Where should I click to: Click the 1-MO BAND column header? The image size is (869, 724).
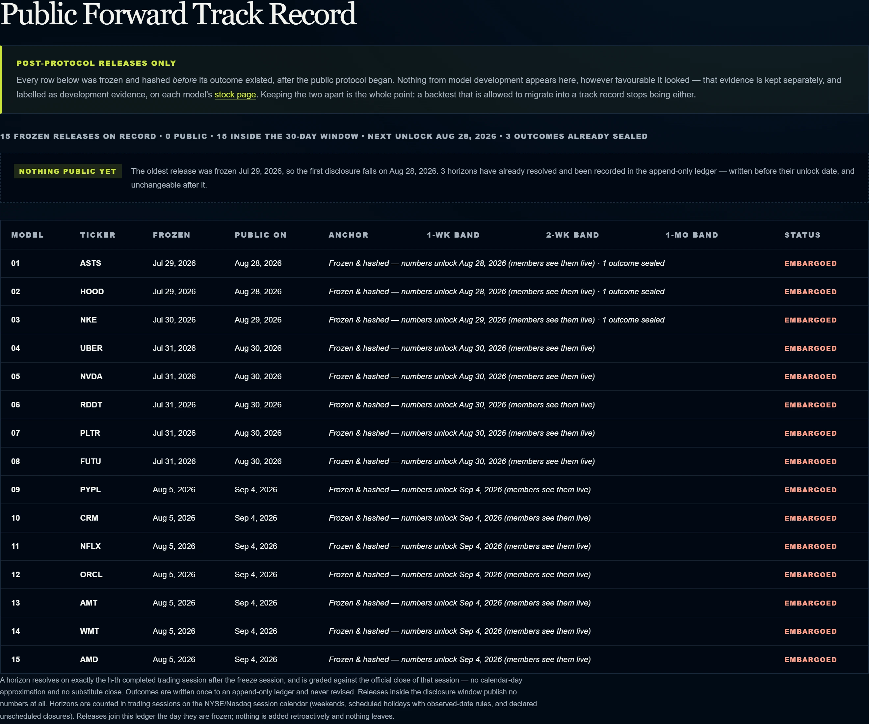(692, 235)
